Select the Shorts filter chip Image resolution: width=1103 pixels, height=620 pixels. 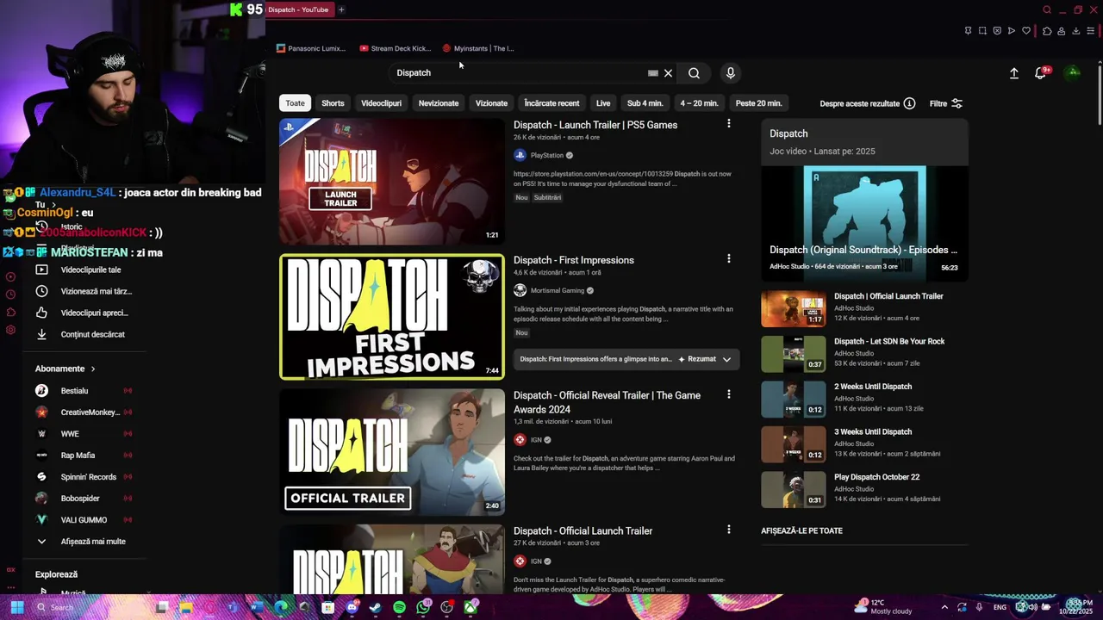tap(333, 103)
